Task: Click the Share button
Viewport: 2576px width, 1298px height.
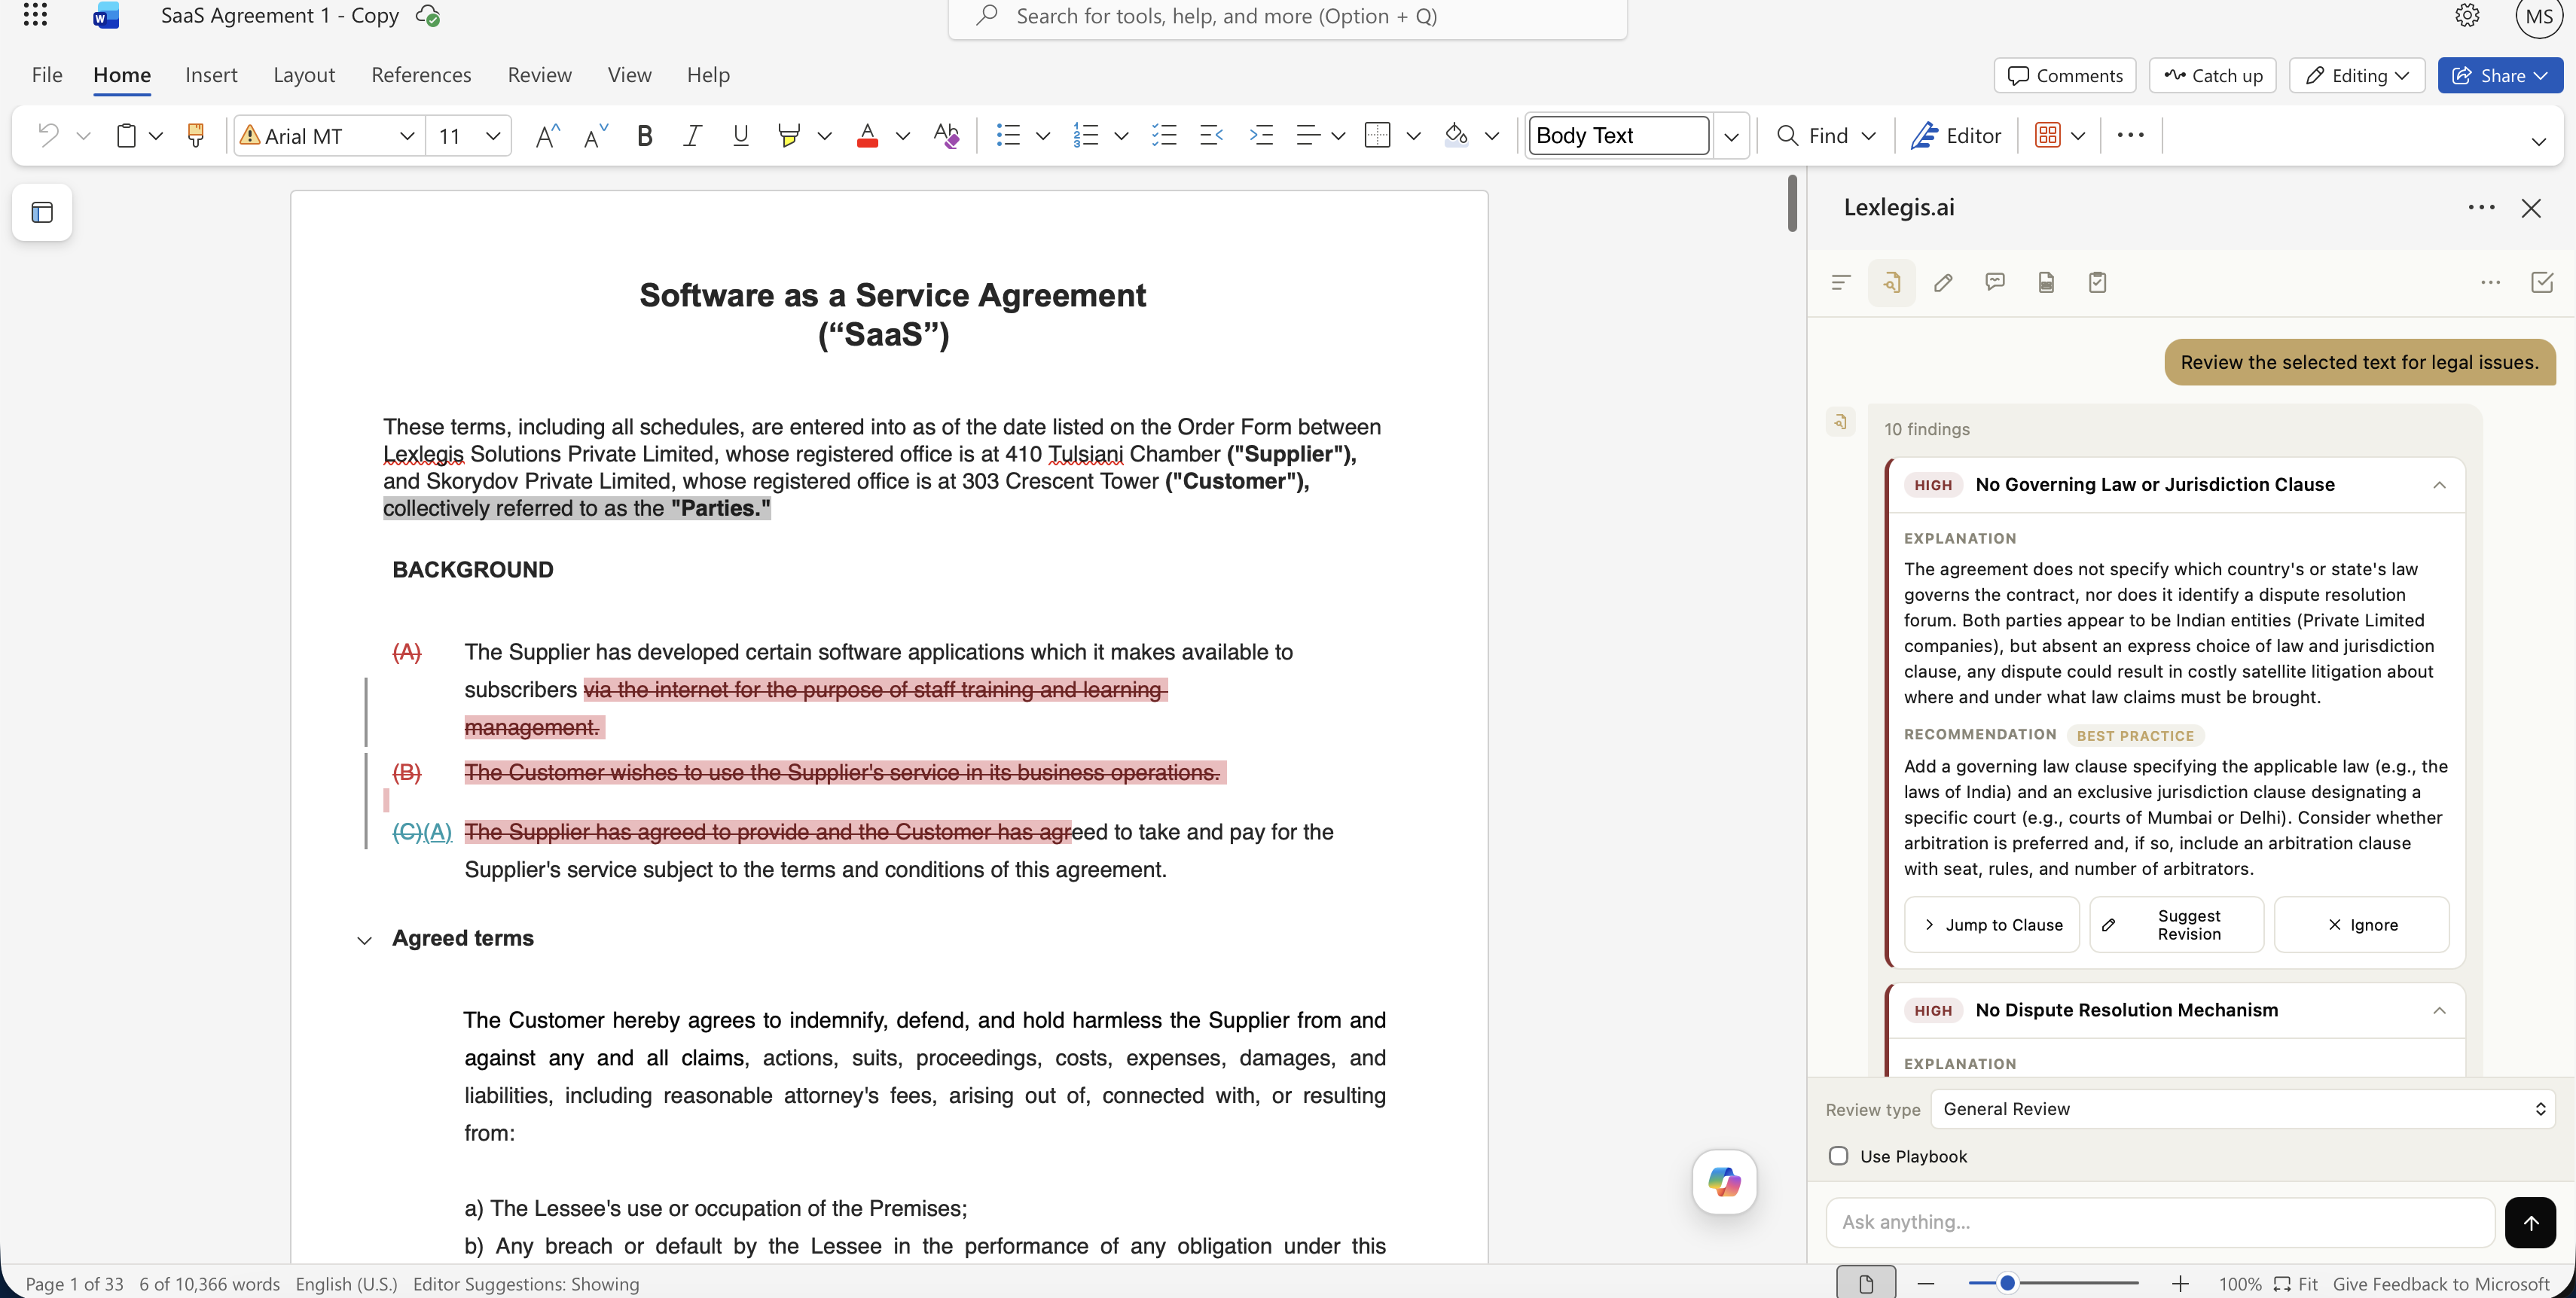Action: coord(2500,76)
